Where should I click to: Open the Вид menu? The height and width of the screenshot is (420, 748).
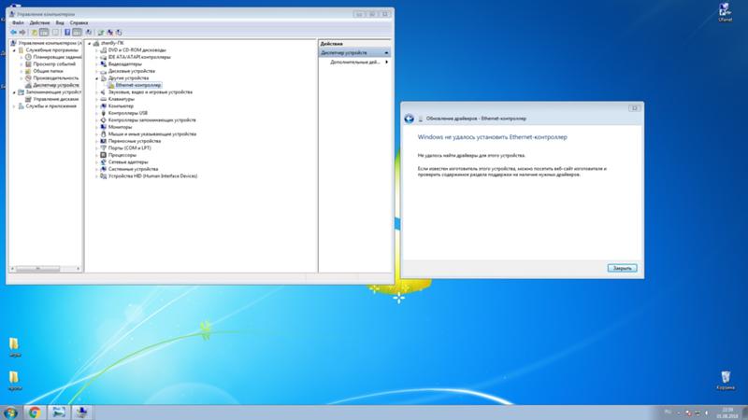point(60,22)
